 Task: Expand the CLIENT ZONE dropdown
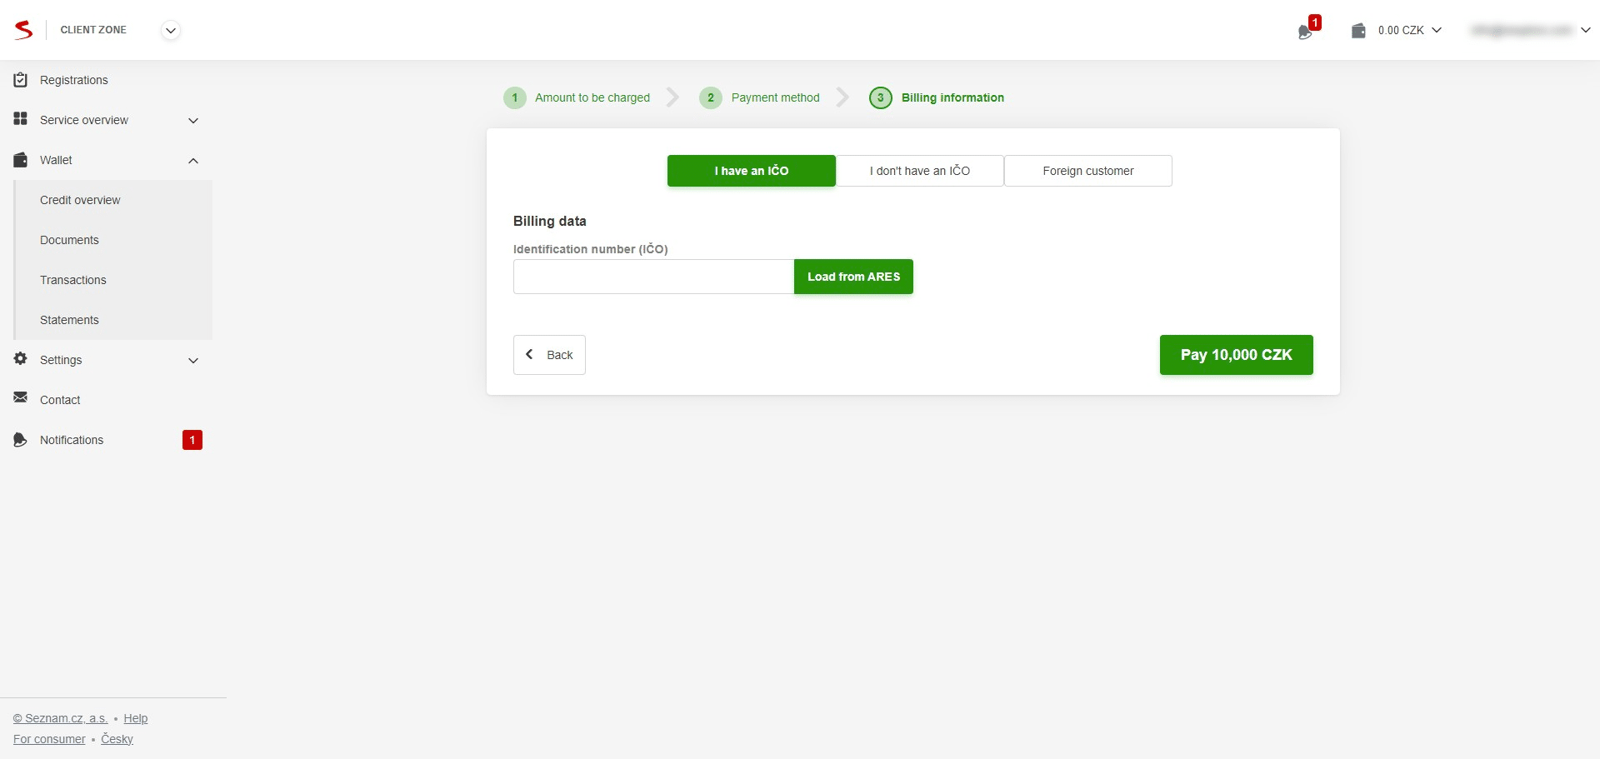point(170,30)
